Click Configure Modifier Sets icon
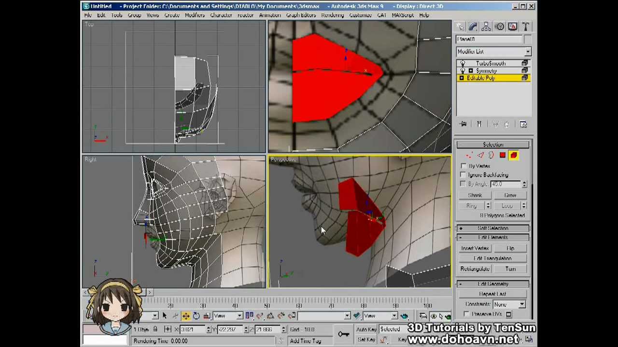 pyautogui.click(x=523, y=124)
